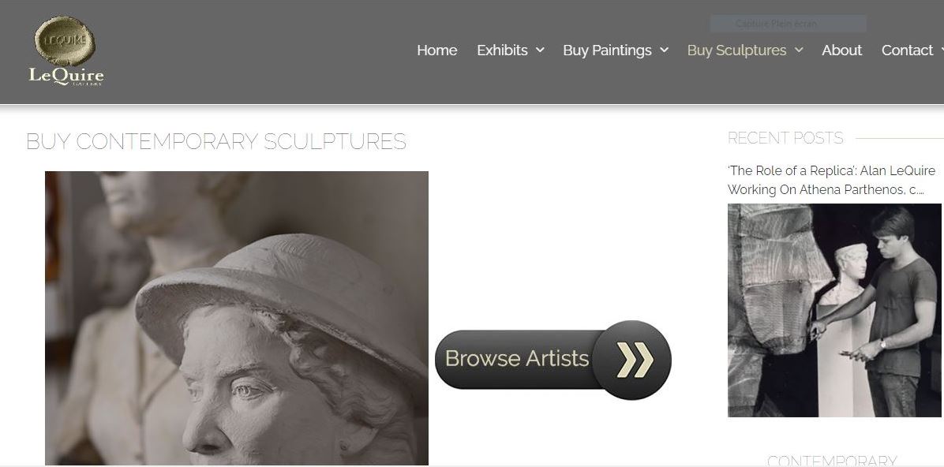Click the Recent Posts sidebar heading

(x=785, y=138)
